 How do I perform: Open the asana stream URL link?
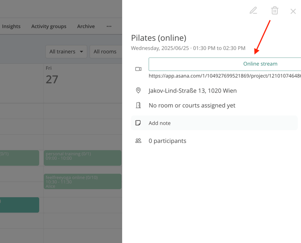click(225, 76)
